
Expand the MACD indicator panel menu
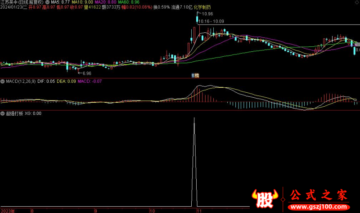point(2,82)
